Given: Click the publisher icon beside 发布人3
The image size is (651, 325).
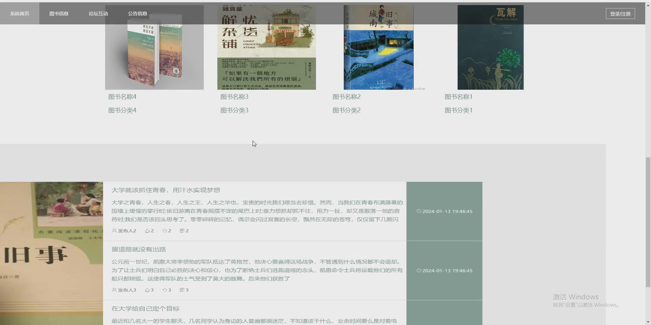Looking at the screenshot, I should pos(114,290).
